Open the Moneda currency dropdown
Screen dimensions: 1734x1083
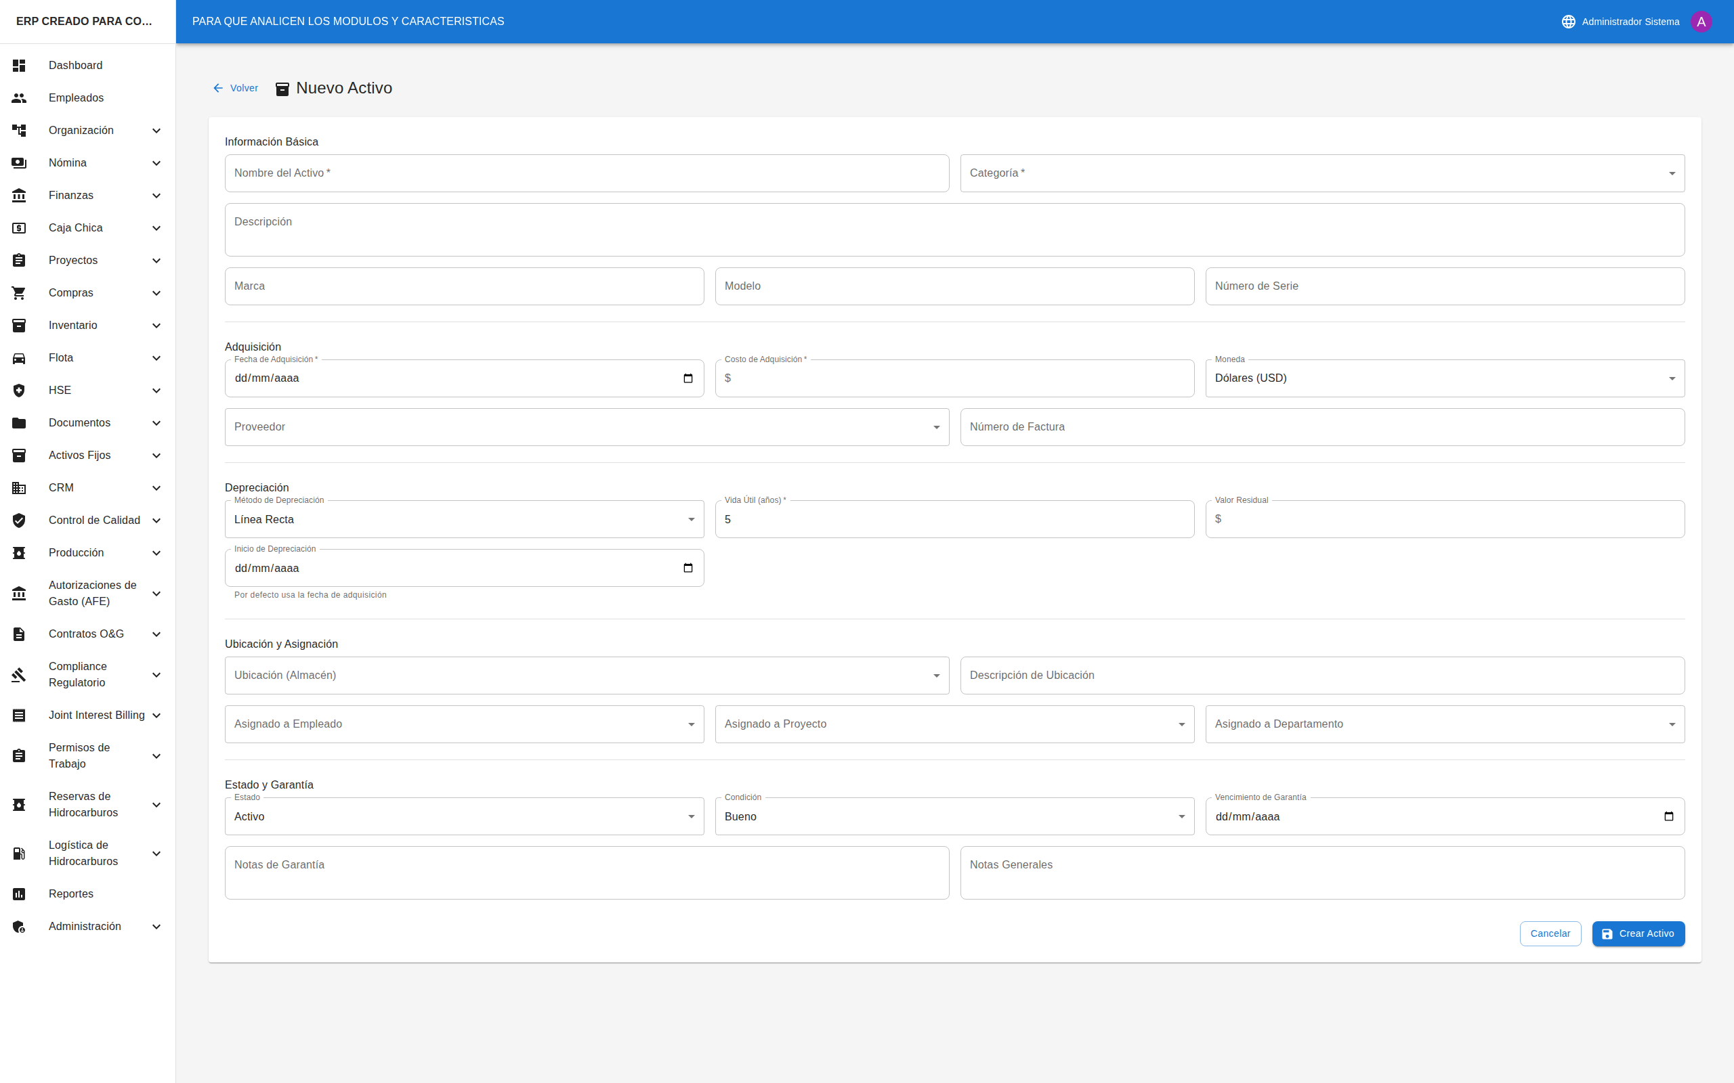coord(1445,378)
